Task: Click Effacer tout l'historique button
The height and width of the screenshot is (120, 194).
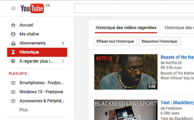Action: click(115, 41)
